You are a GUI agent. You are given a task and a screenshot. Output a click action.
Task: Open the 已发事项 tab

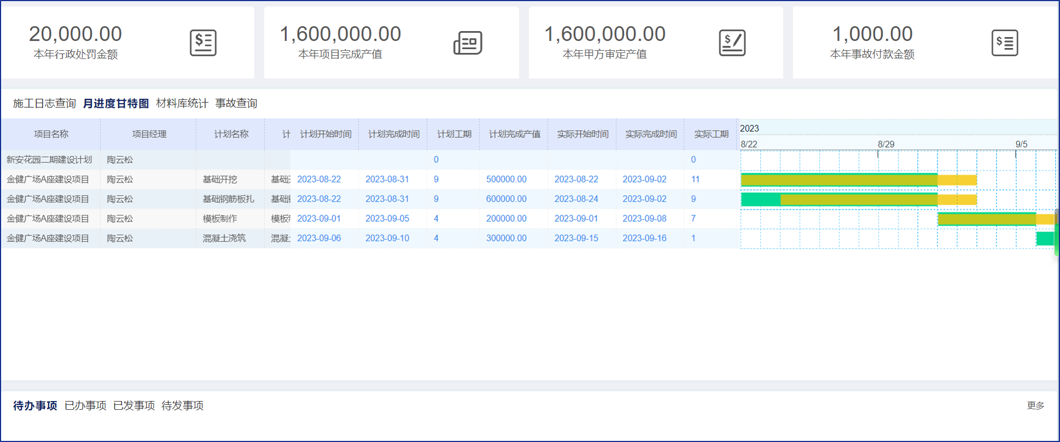click(134, 405)
